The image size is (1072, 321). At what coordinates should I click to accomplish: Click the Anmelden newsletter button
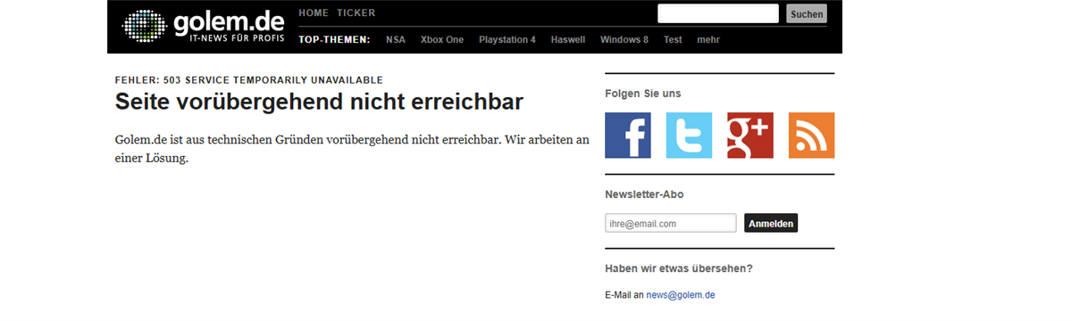pos(771,223)
